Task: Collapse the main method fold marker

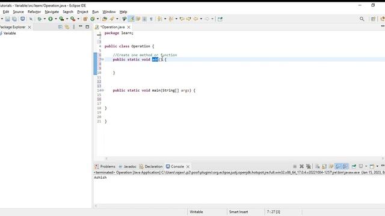Action: click(103, 91)
